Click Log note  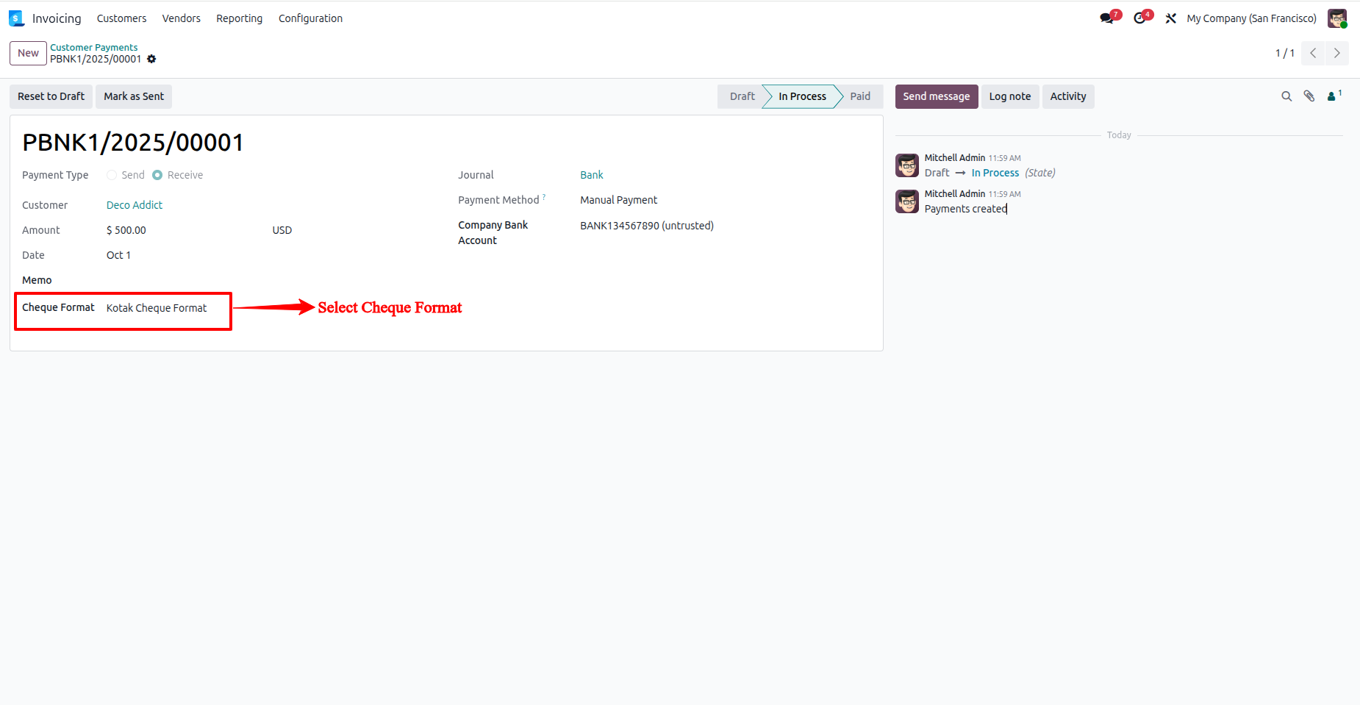pos(1010,96)
